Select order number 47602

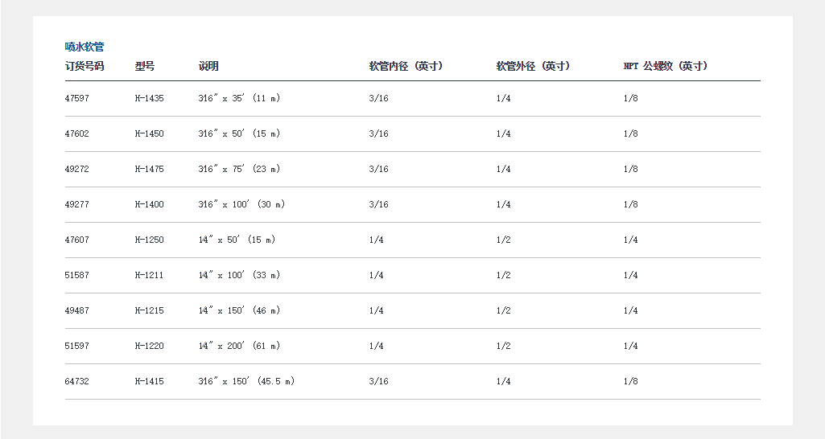(77, 133)
